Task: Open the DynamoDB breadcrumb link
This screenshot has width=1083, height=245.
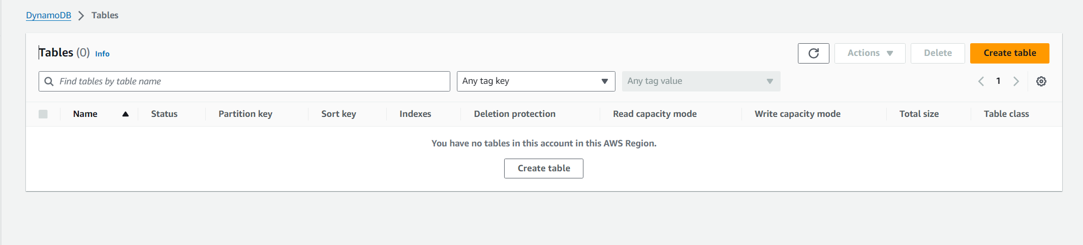Action: pos(48,15)
